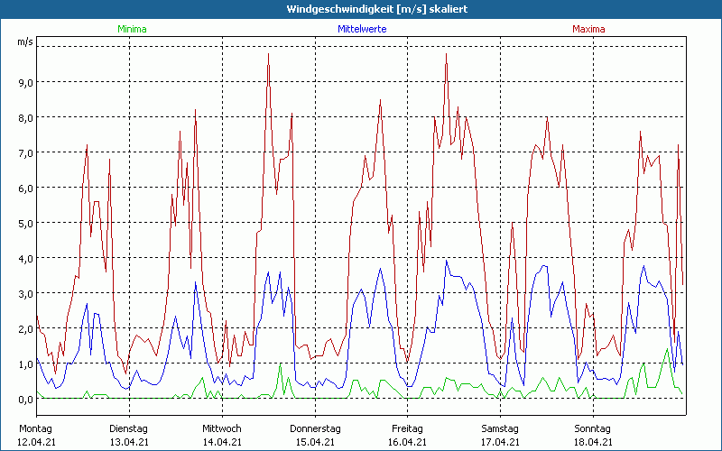
Task: Click the 'Dienstag' day label
Action: [x=128, y=429]
